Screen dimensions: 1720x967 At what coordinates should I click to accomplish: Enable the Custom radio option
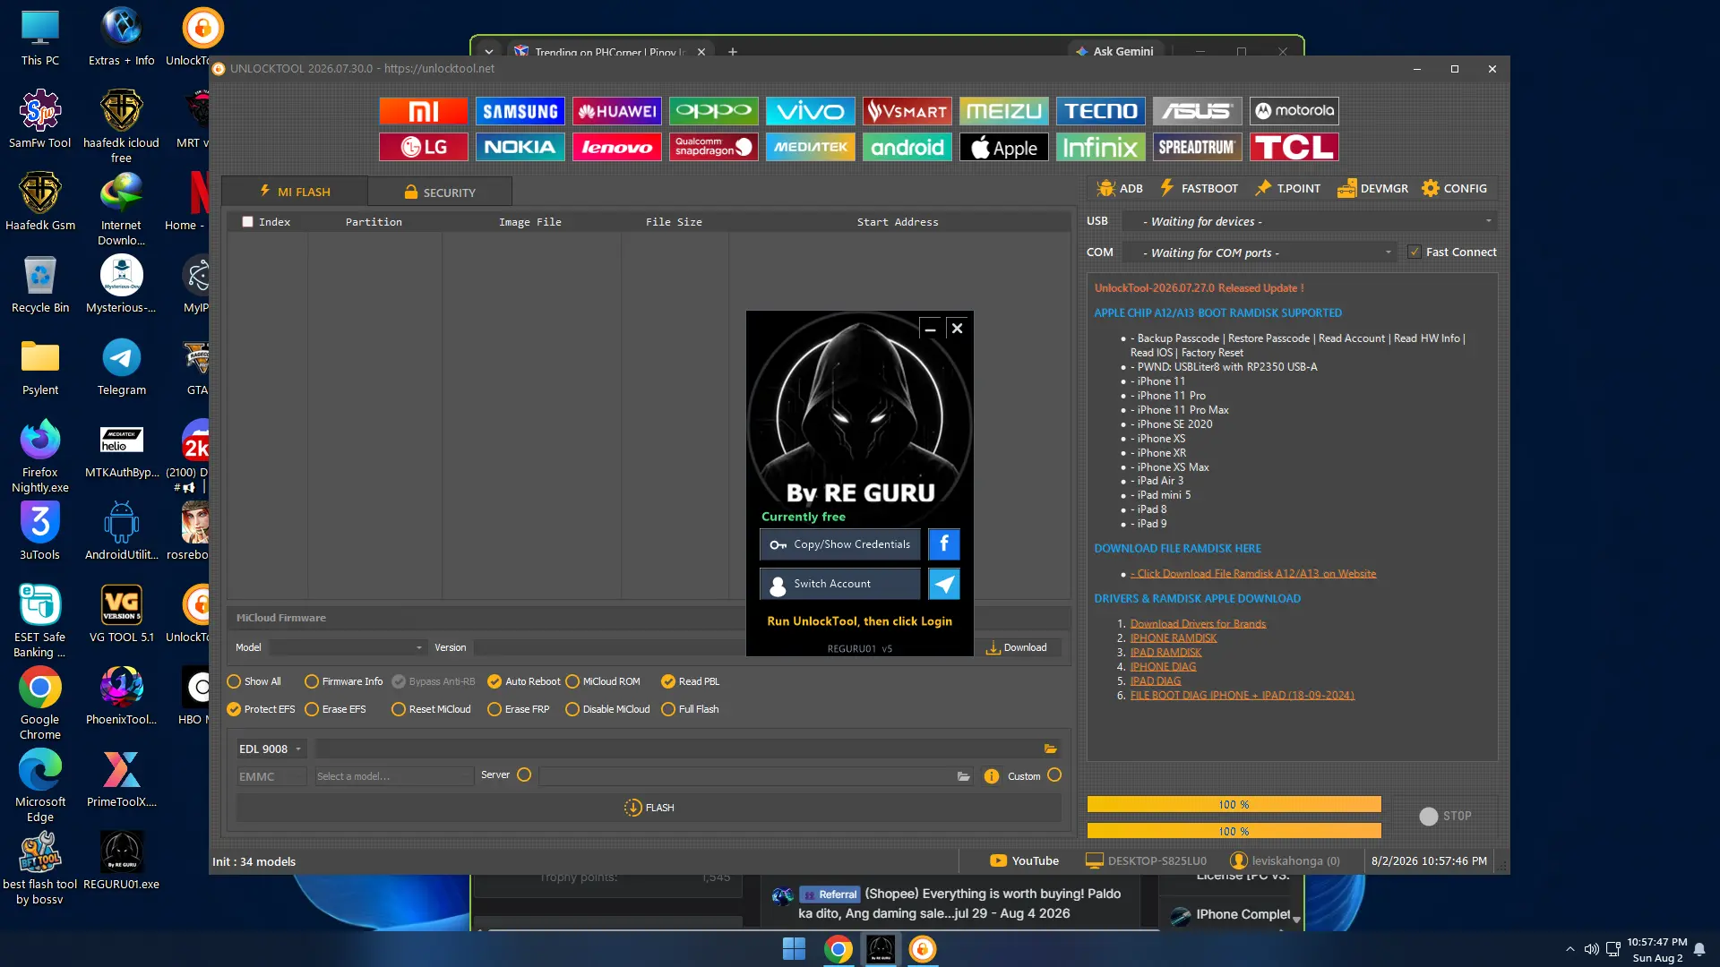click(1054, 775)
